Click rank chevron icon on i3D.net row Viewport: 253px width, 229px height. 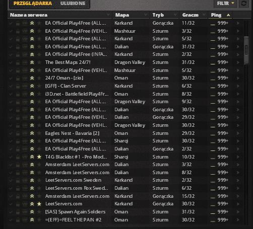[x=32, y=94]
